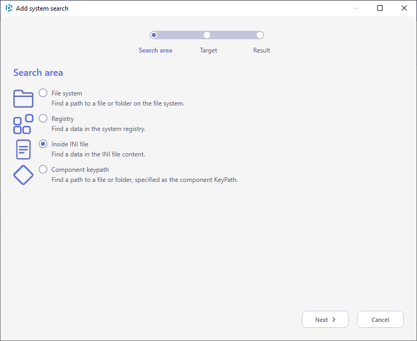Click the INI file document icon

click(23, 150)
